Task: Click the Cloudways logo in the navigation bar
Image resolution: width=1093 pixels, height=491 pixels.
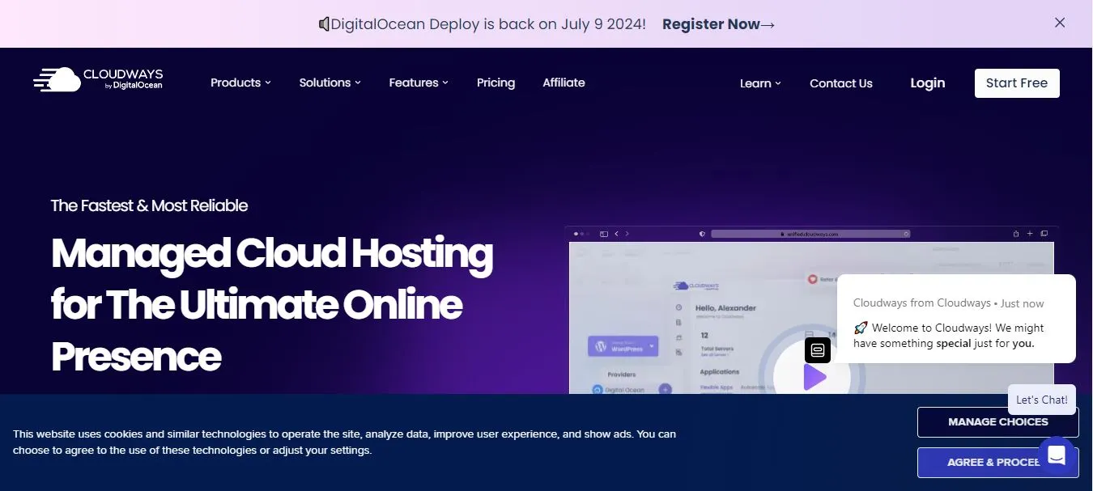Action: (97, 78)
